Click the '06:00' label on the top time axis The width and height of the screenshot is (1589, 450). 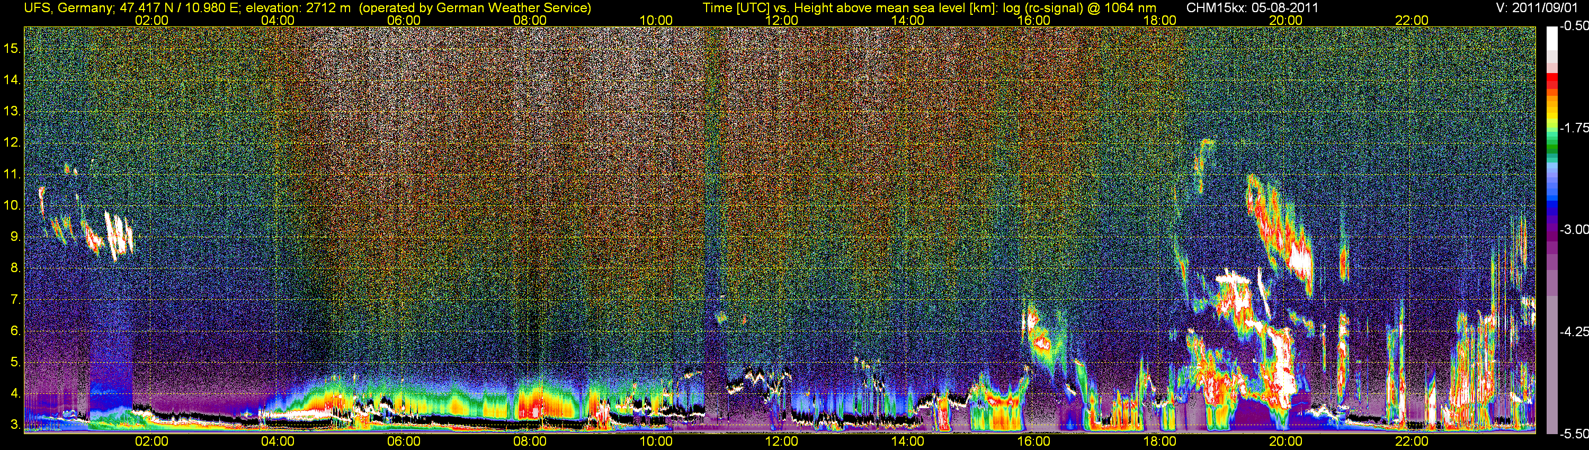coord(404,20)
